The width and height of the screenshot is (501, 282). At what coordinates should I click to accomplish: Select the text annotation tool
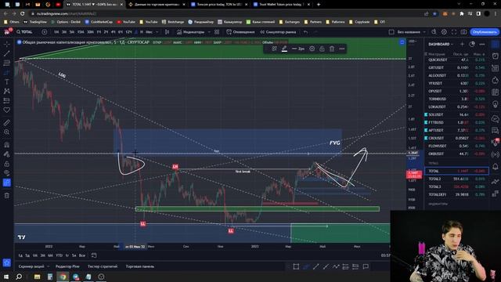pos(7,81)
